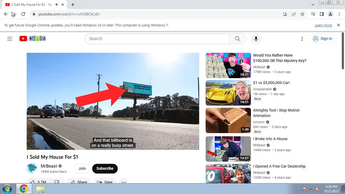Open Chrome media controls icon
This screenshot has height=194, width=345.
coord(313,14)
